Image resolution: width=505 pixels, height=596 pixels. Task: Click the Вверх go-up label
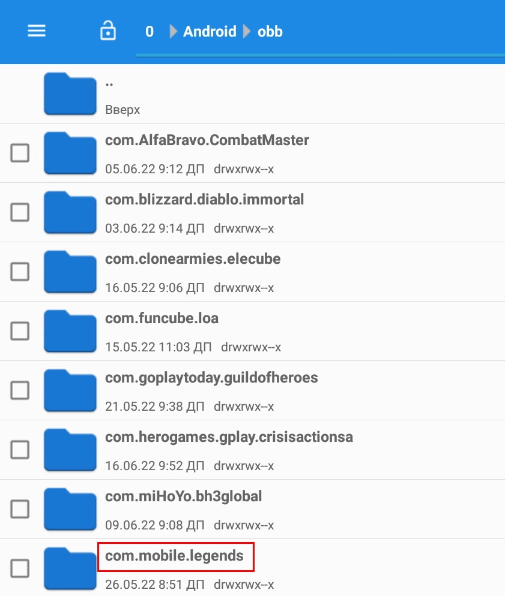click(x=122, y=110)
